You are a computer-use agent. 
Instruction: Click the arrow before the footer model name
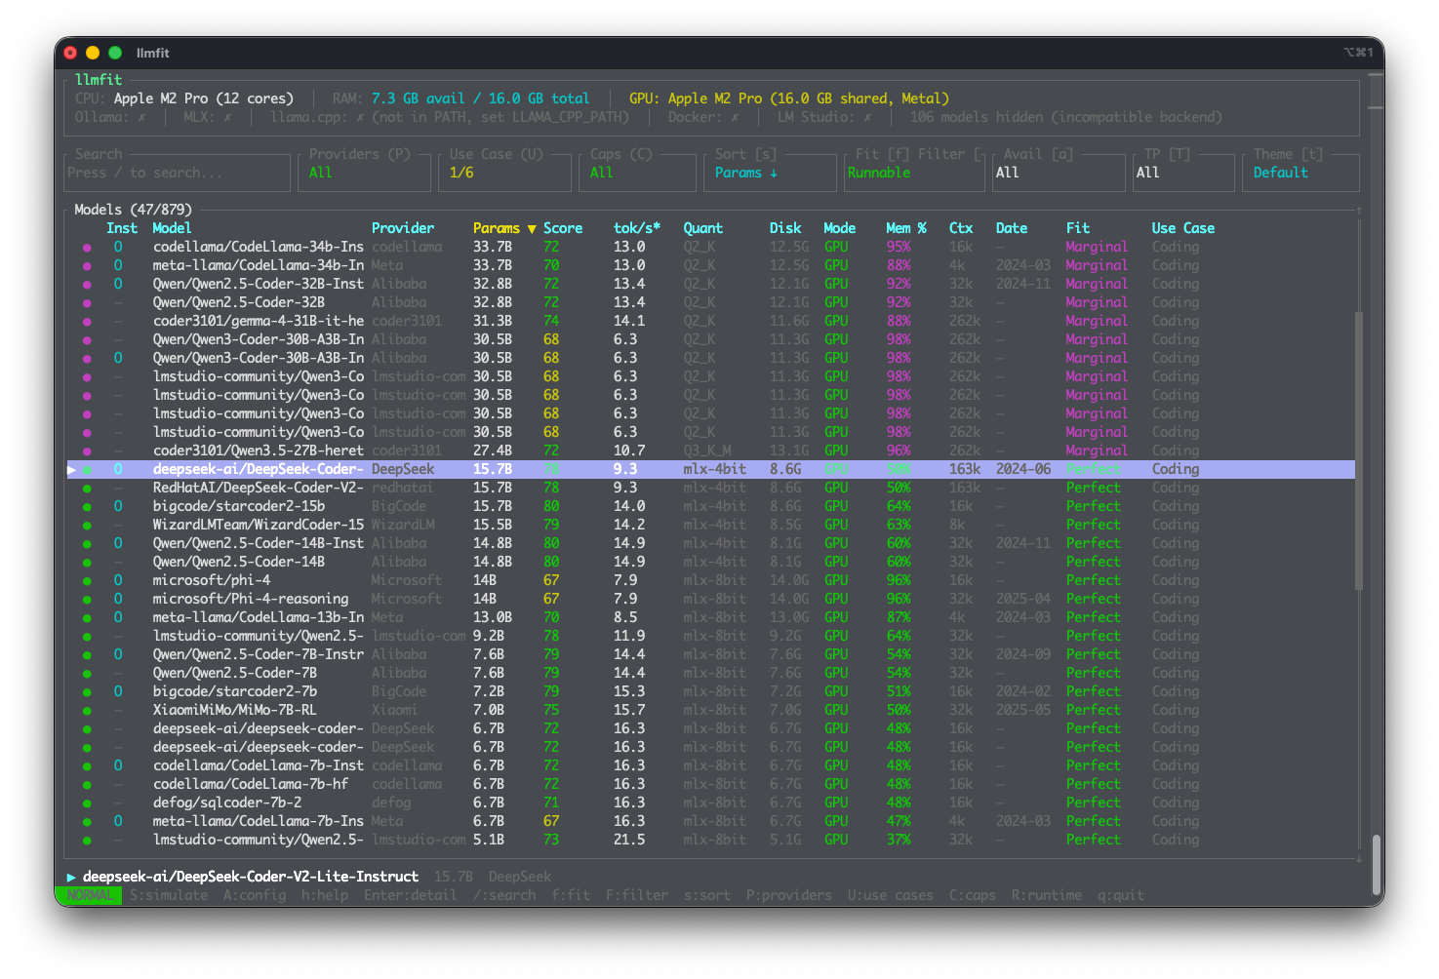click(71, 878)
